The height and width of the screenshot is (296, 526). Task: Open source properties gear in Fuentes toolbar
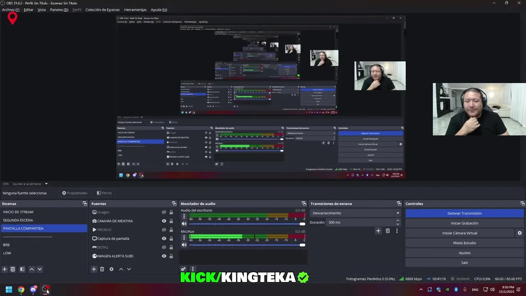(111, 269)
